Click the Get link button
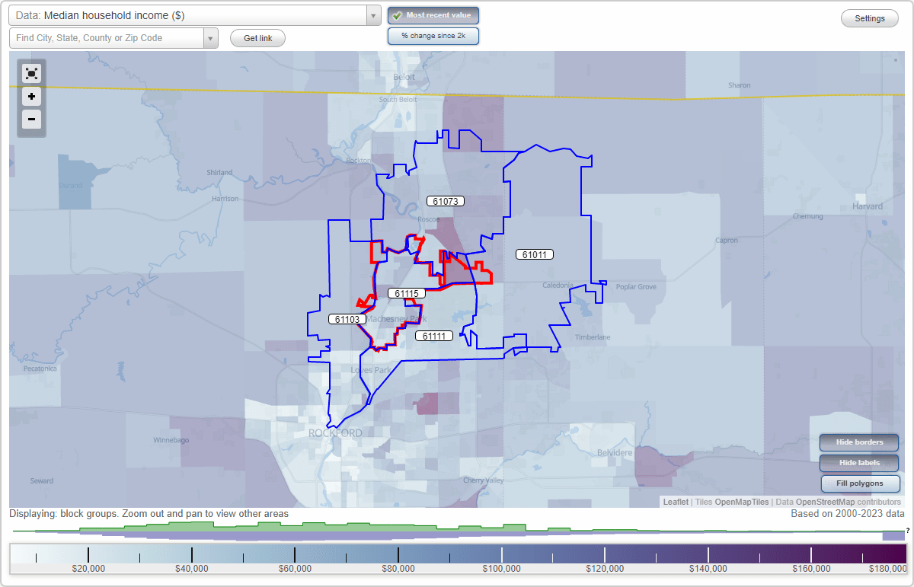 (257, 38)
